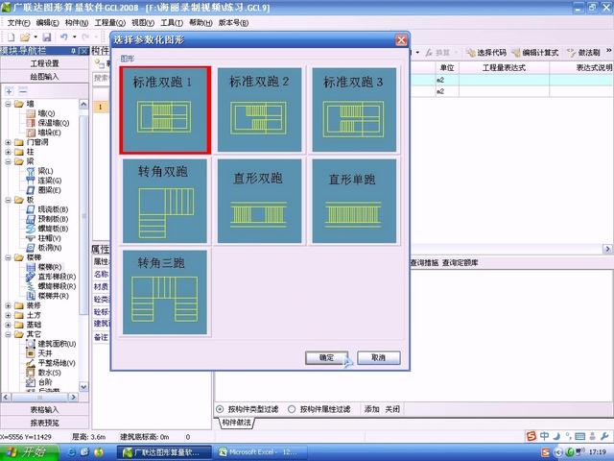Select 现浇板(B) item in tree

point(50,209)
